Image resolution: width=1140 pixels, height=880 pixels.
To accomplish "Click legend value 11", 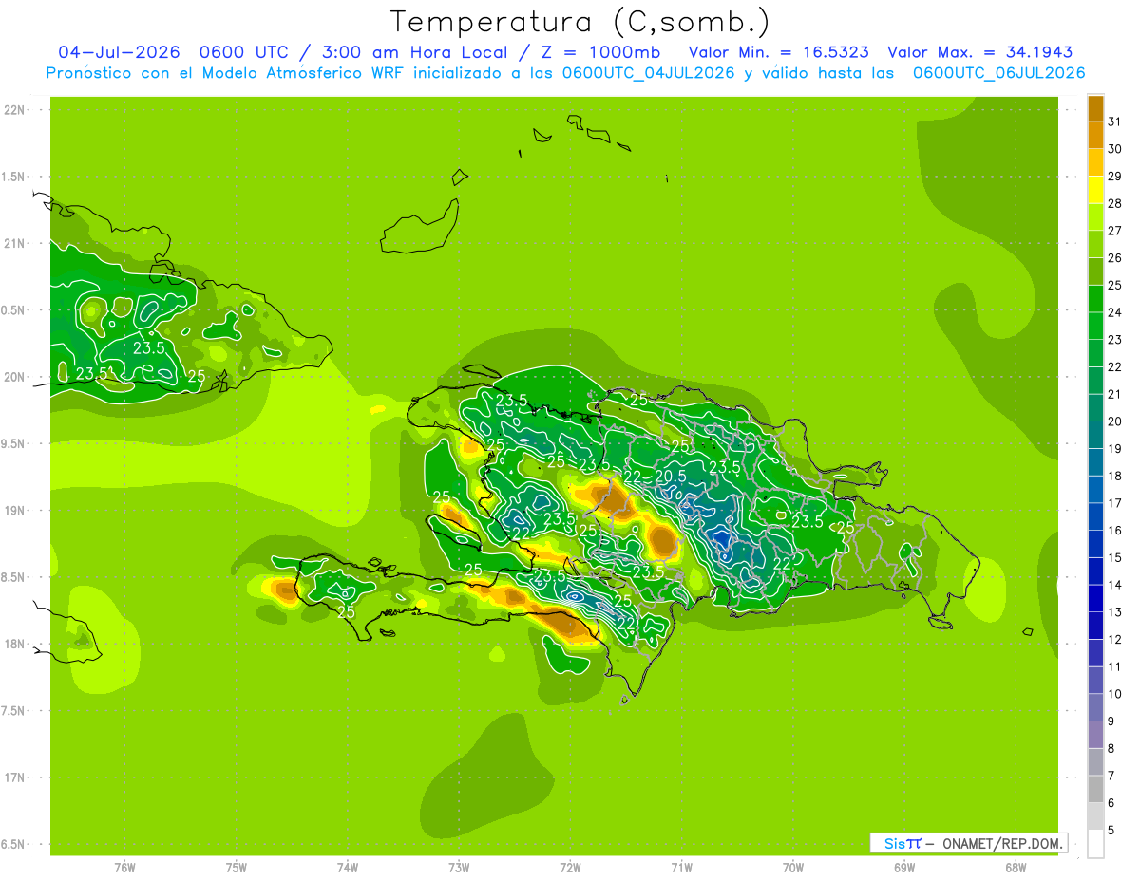I will pos(1113,666).
